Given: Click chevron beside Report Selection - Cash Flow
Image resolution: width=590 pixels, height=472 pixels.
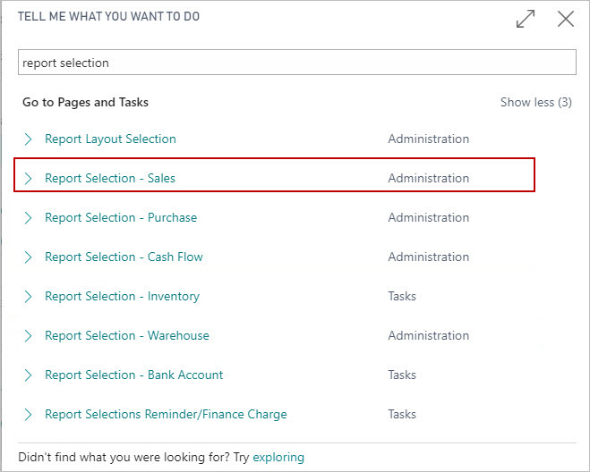Looking at the screenshot, I should pyautogui.click(x=29, y=257).
